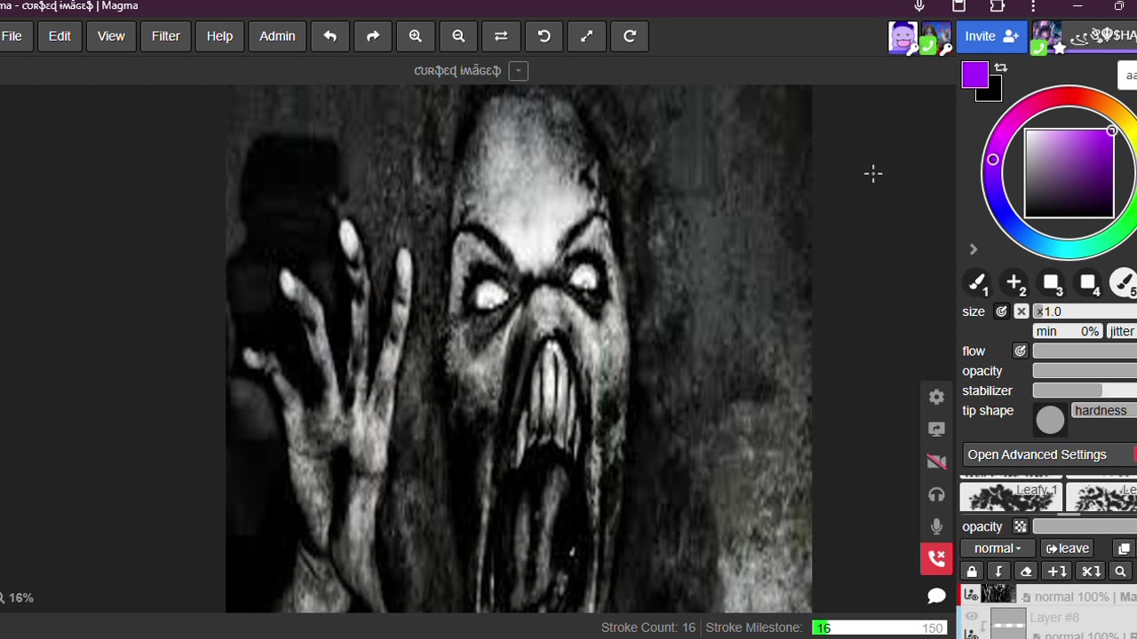Viewport: 1137px width, 639px height.
Task: Click the purple foreground color swatch
Action: pyautogui.click(x=974, y=75)
